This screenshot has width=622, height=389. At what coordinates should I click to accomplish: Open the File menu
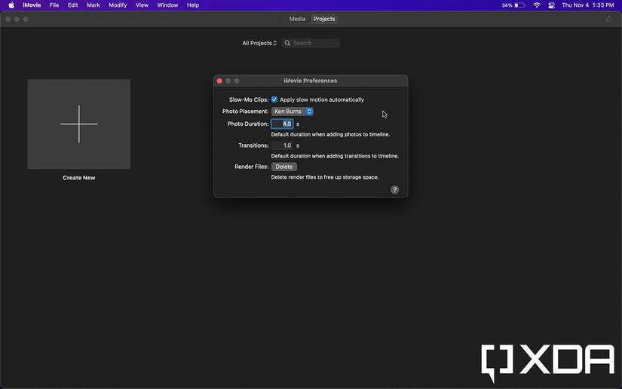pyautogui.click(x=54, y=5)
